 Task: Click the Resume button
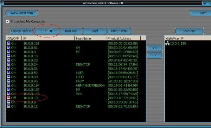point(71,31)
